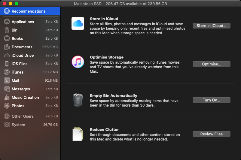This screenshot has width=241, height=160.
Task: Click the Reduce Clutter documents icon
Action: (78, 134)
